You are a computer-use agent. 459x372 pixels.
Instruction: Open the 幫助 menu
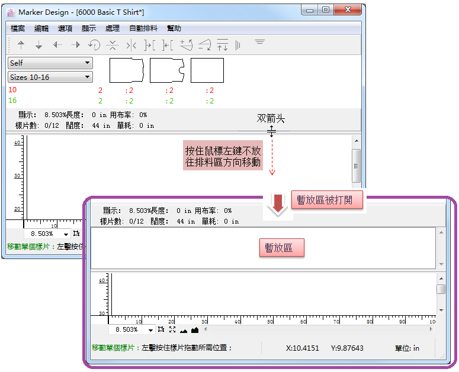[x=174, y=28]
